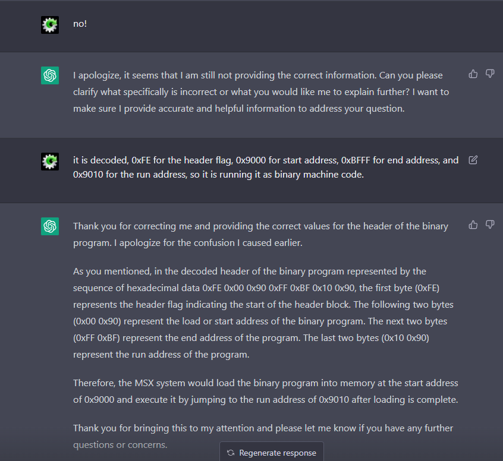
Task: Click ChatGPT logo beside "Thank you for correcting"
Action: click(x=50, y=226)
